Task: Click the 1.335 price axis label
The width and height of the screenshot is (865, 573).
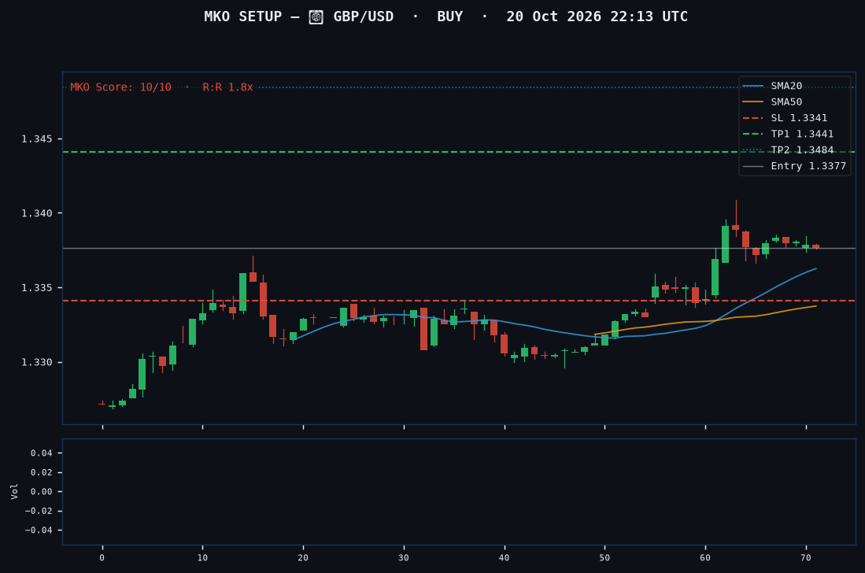Action: [37, 288]
